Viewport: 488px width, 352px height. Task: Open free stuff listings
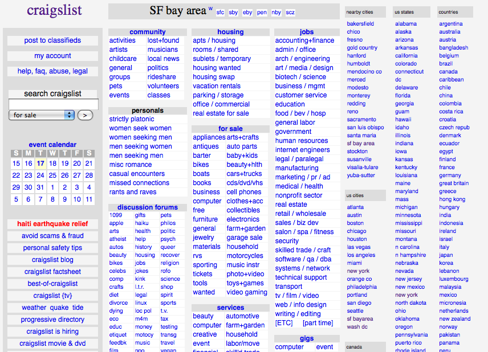click(198, 210)
